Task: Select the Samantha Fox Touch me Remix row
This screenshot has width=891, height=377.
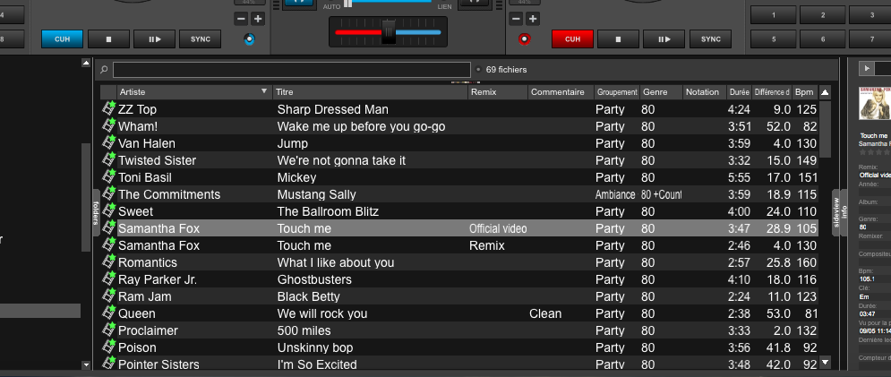Action: point(459,245)
